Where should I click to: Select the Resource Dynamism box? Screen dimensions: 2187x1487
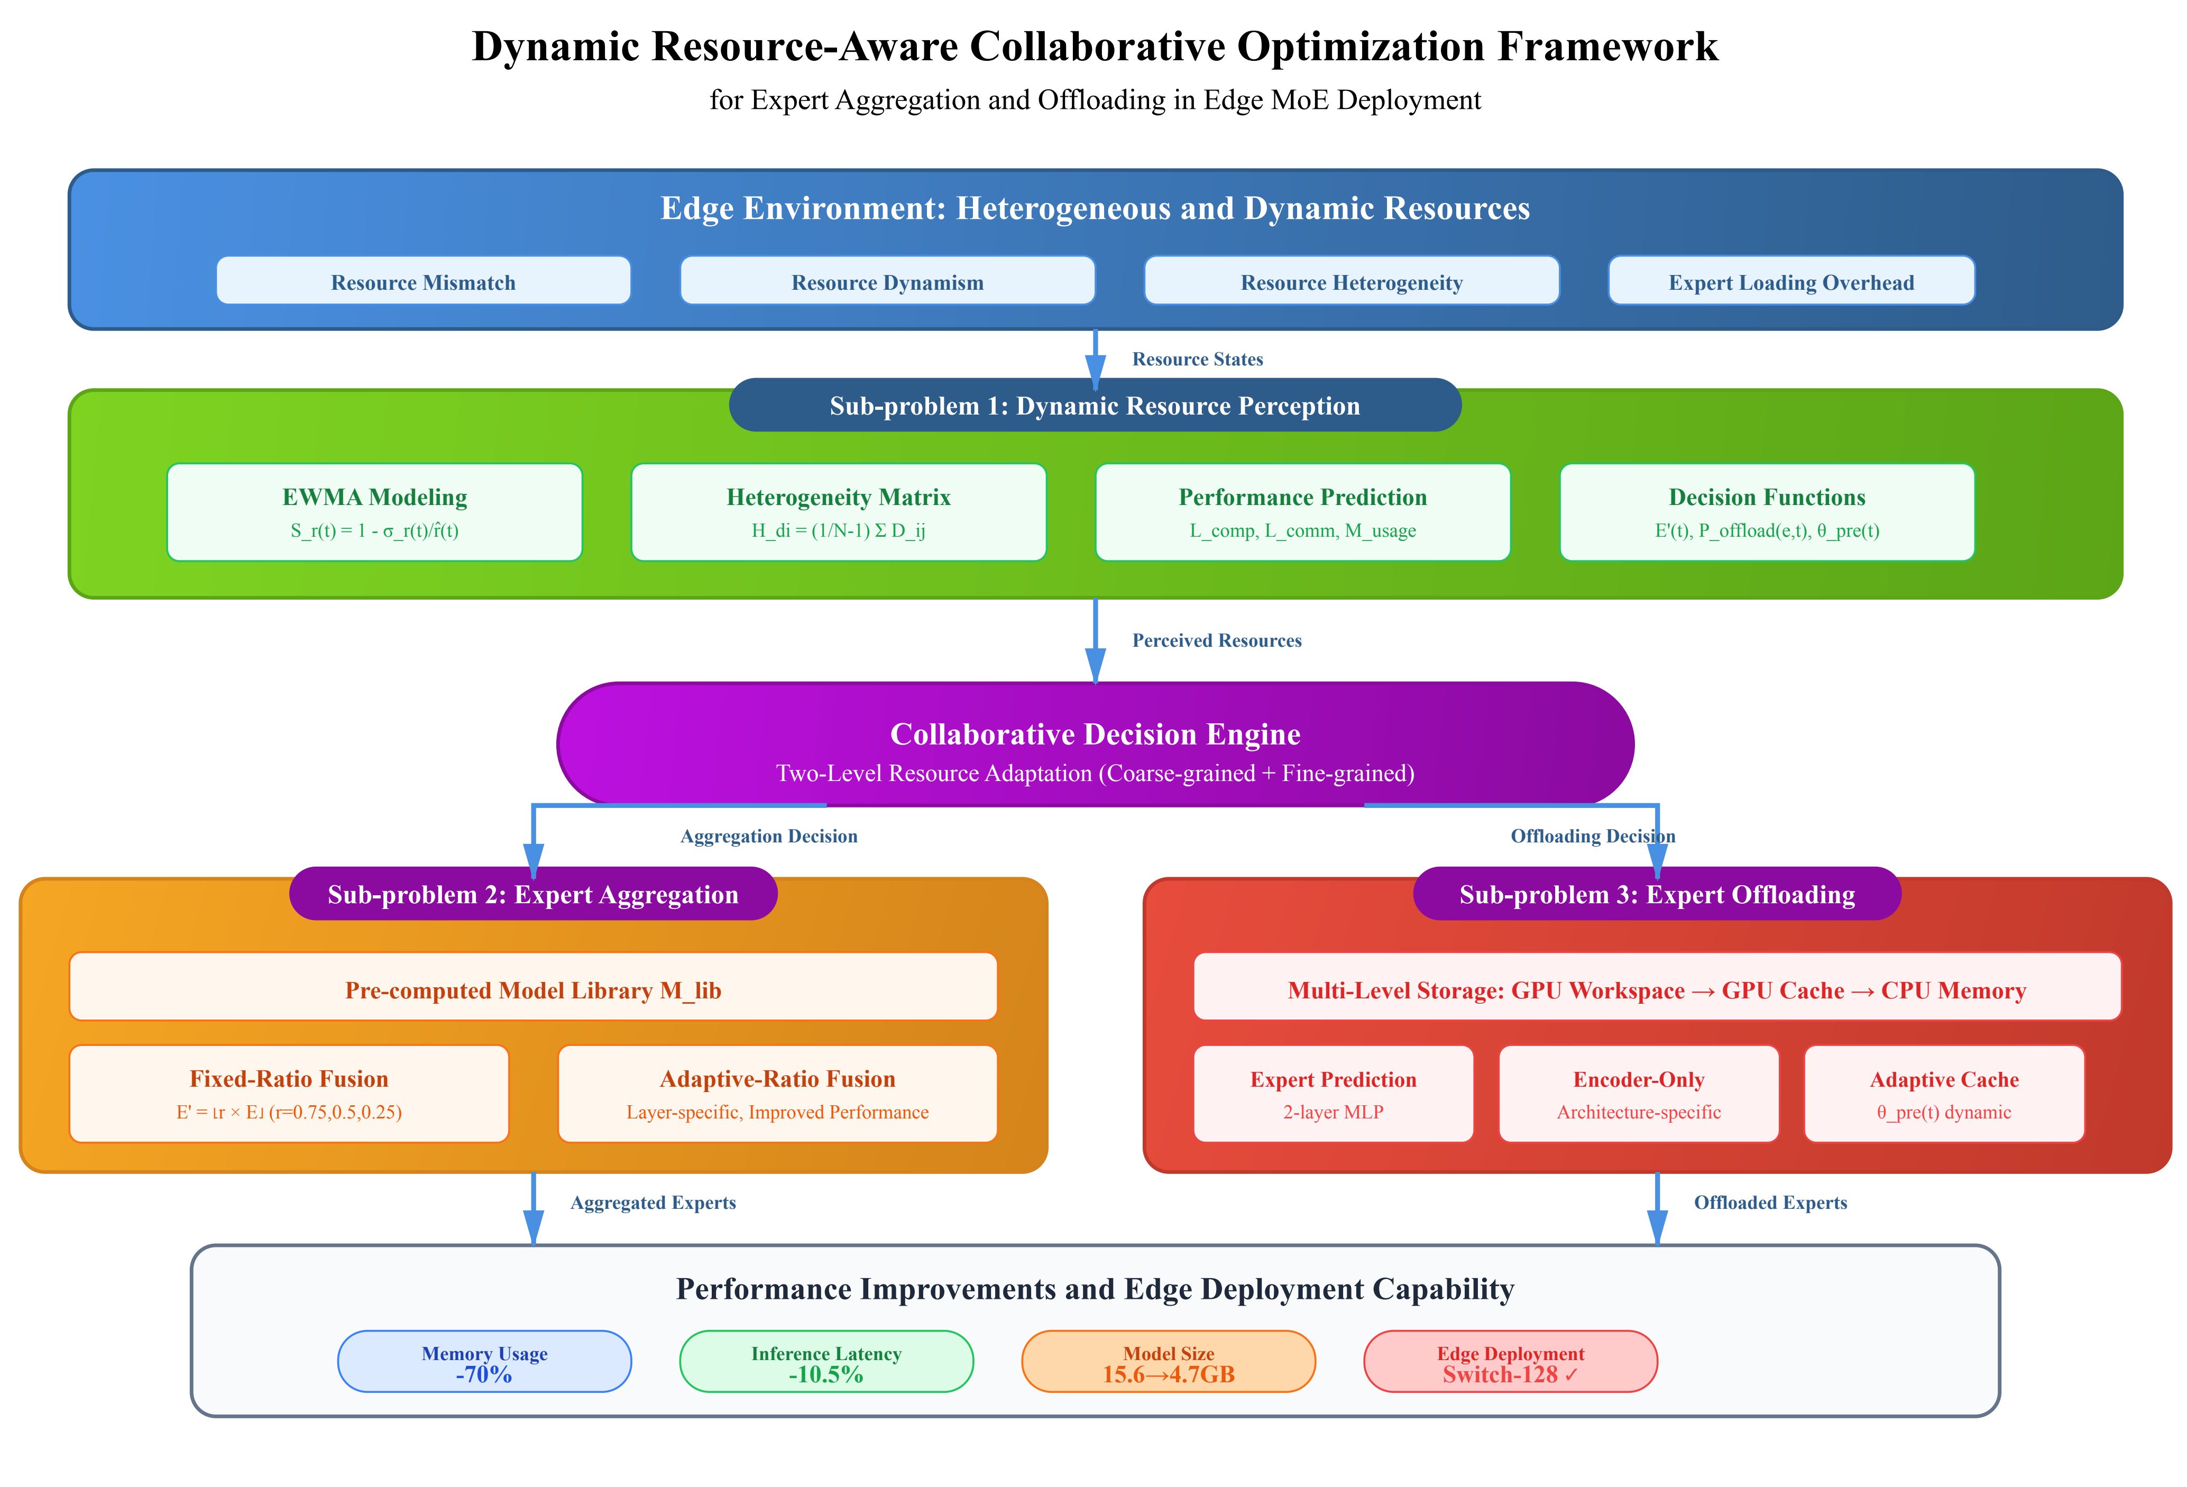tap(886, 280)
